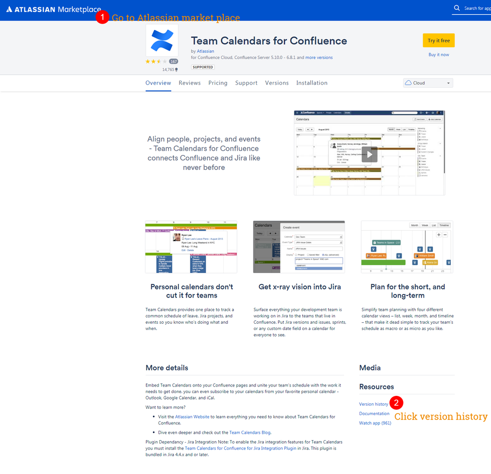Image resolution: width=491 pixels, height=474 pixels.
Task: Open the personal calendars screenshot thumbnail
Action: pos(191,247)
